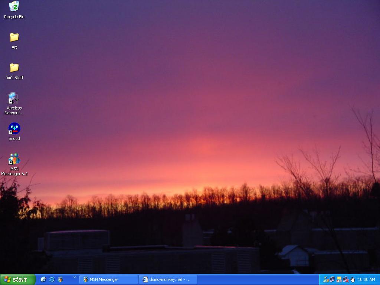Click the yellow monitor tray icon
This screenshot has width=380, height=285.
coord(339,279)
